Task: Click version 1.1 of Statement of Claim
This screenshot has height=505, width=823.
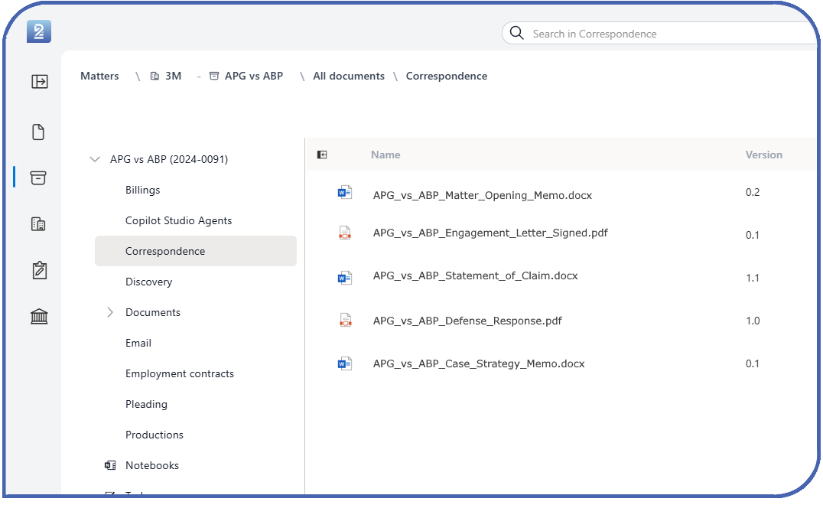Action: pos(753,279)
